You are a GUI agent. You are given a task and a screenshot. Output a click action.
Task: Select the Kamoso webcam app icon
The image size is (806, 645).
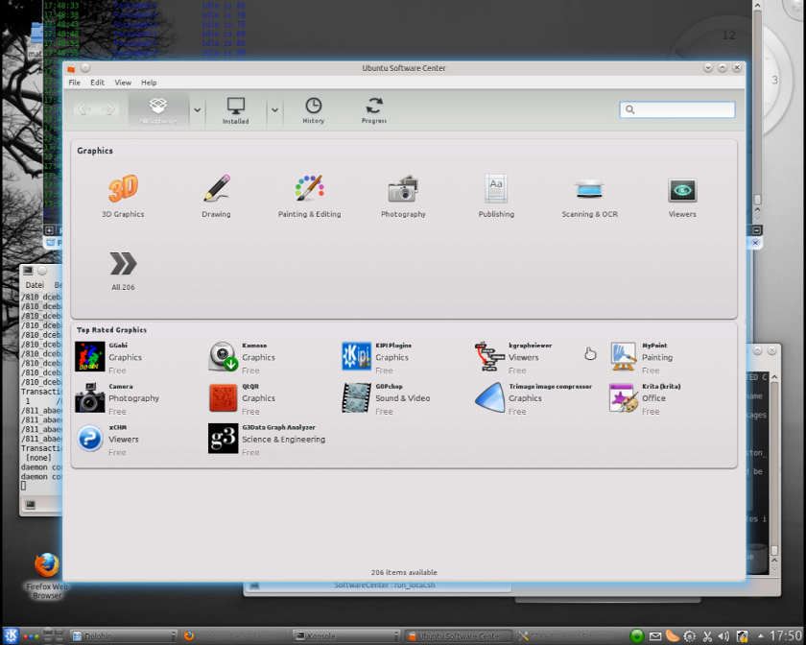tap(223, 356)
